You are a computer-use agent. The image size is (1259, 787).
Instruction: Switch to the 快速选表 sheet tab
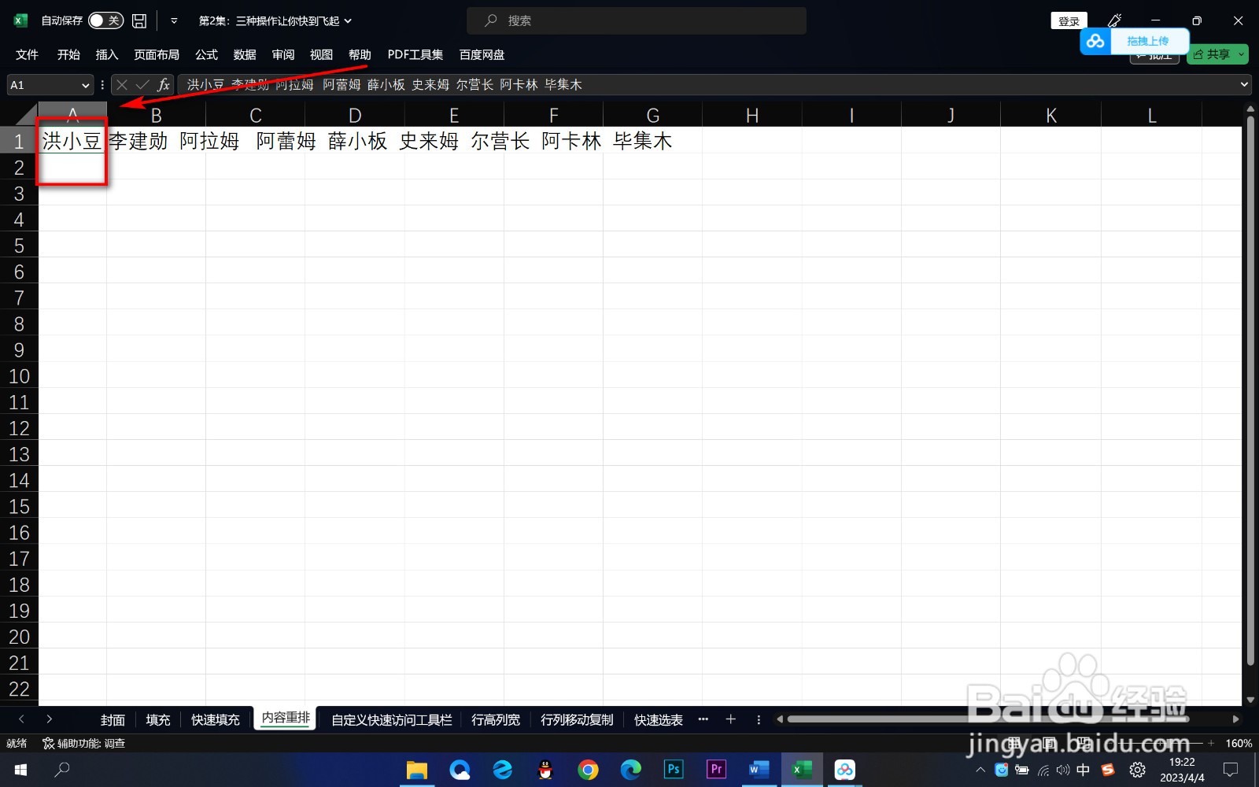659,719
